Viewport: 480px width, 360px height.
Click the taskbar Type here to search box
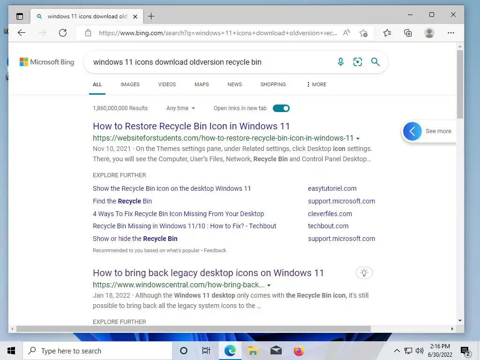(x=97, y=351)
